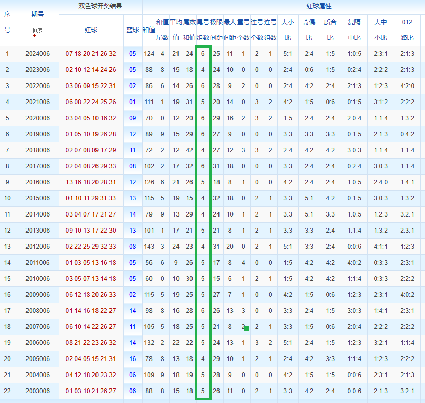The width and height of the screenshot is (425, 403).
Task: Click blue ball 16 in row 20
Action: [132, 359]
